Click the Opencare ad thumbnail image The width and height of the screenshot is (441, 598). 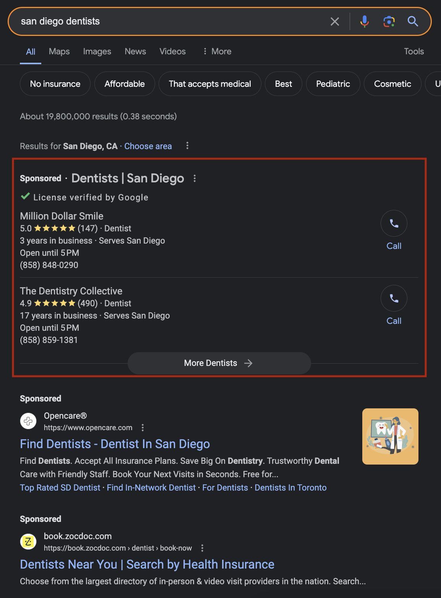(x=390, y=436)
